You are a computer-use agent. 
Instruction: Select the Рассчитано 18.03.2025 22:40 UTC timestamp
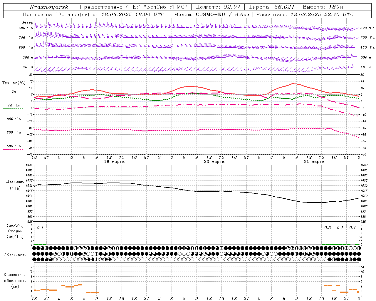(x=305, y=14)
